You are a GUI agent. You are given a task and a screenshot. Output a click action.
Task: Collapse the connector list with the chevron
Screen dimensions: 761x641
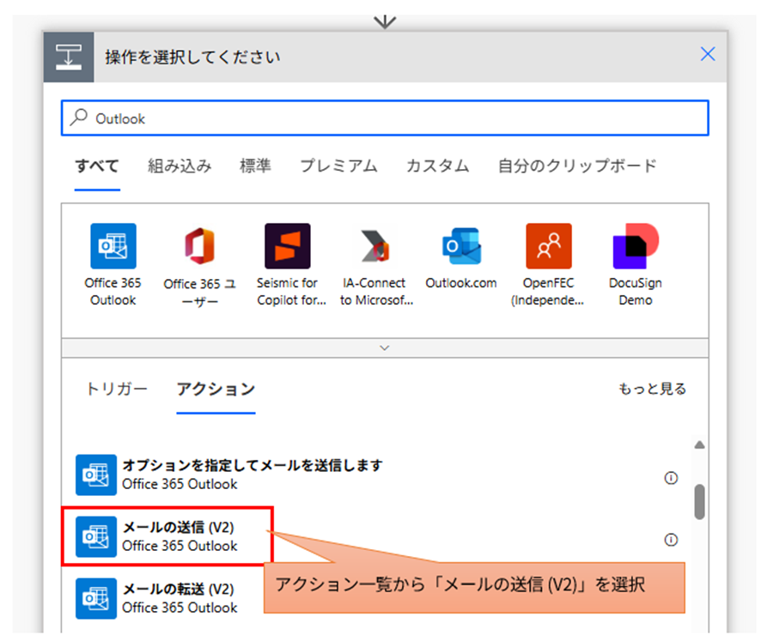pyautogui.click(x=384, y=348)
